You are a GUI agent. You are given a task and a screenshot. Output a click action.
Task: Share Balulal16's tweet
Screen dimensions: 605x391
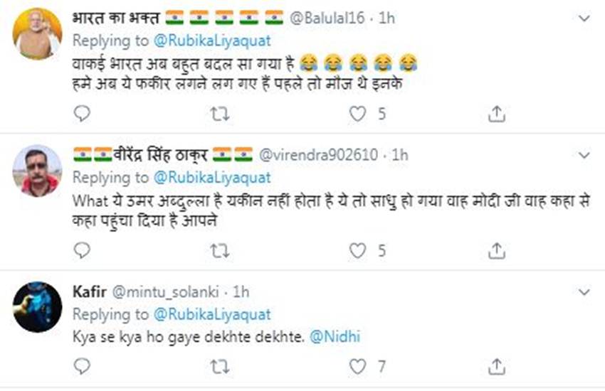[497, 114]
